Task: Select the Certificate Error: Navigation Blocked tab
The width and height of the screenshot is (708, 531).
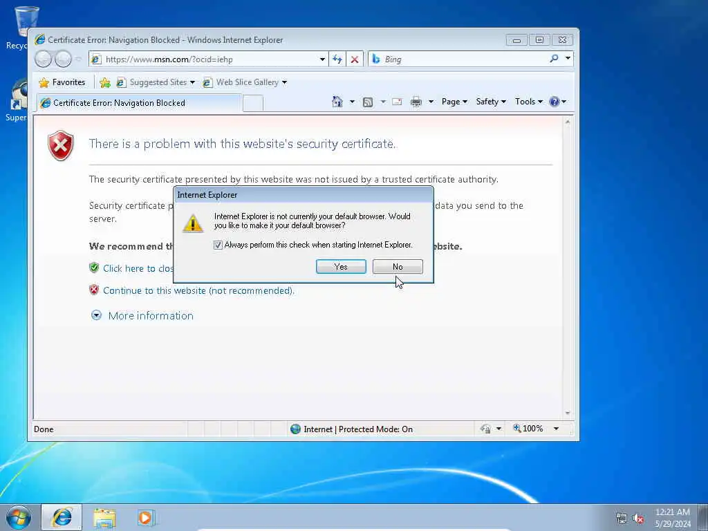Action: pos(139,103)
